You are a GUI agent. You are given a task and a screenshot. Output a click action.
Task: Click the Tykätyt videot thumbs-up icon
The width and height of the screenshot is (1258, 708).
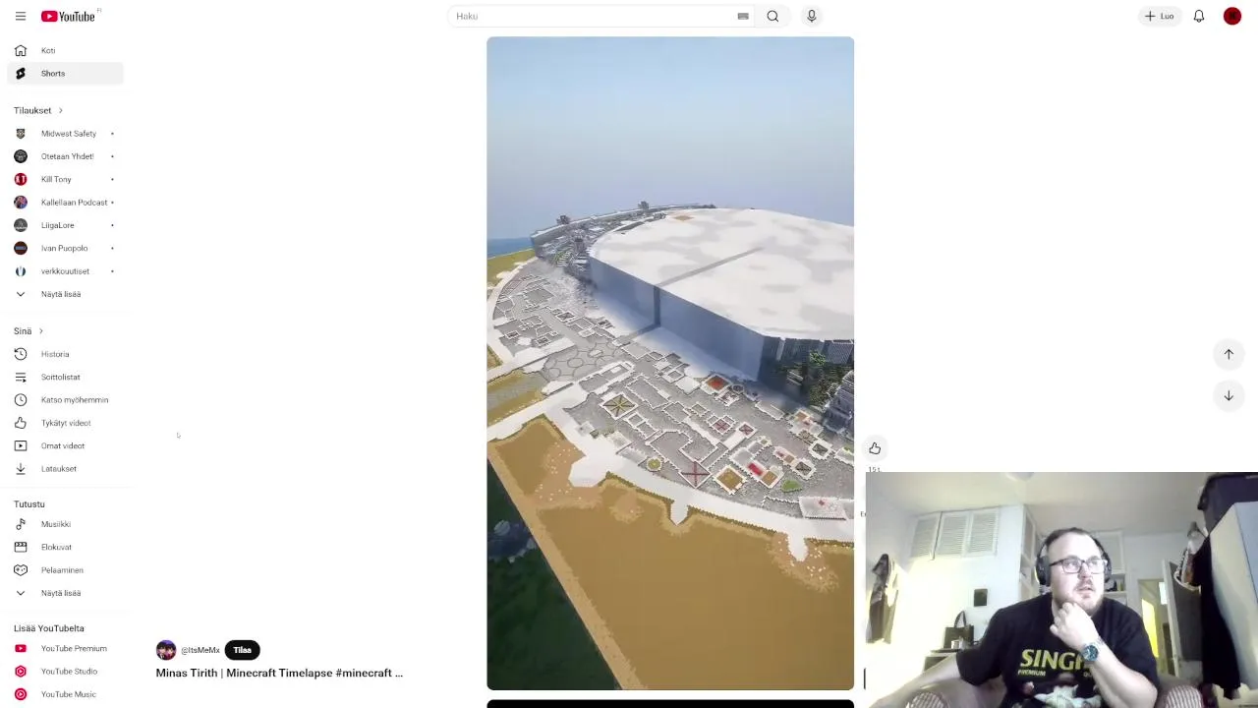coord(21,423)
